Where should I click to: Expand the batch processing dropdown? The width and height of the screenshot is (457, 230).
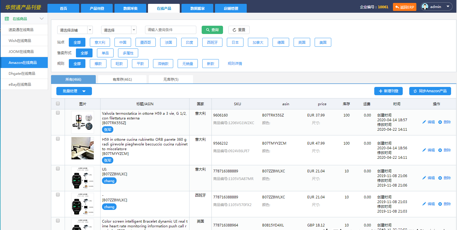(74, 91)
